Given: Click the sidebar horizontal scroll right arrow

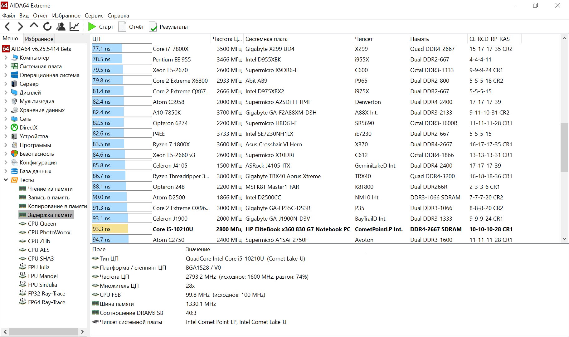Looking at the screenshot, I should click(82, 332).
